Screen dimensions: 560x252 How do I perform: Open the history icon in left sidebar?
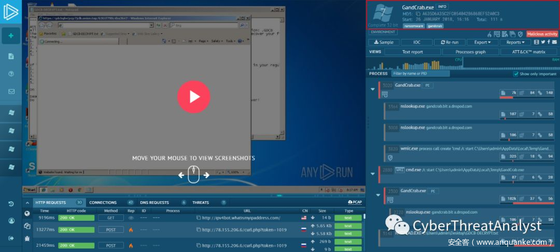[11, 204]
